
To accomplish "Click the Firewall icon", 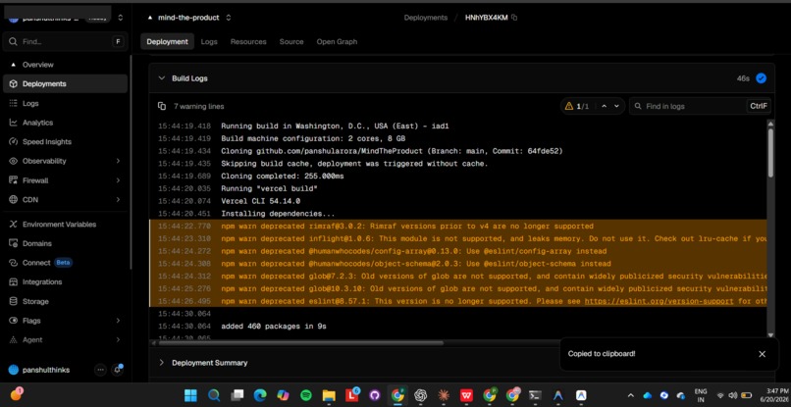I will tap(13, 180).
